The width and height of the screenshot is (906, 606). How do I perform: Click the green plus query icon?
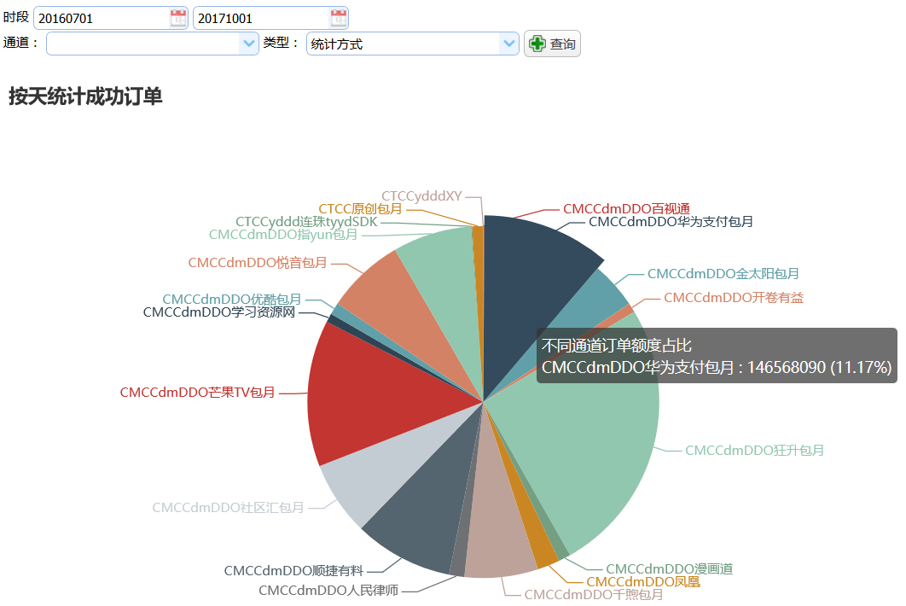537,44
